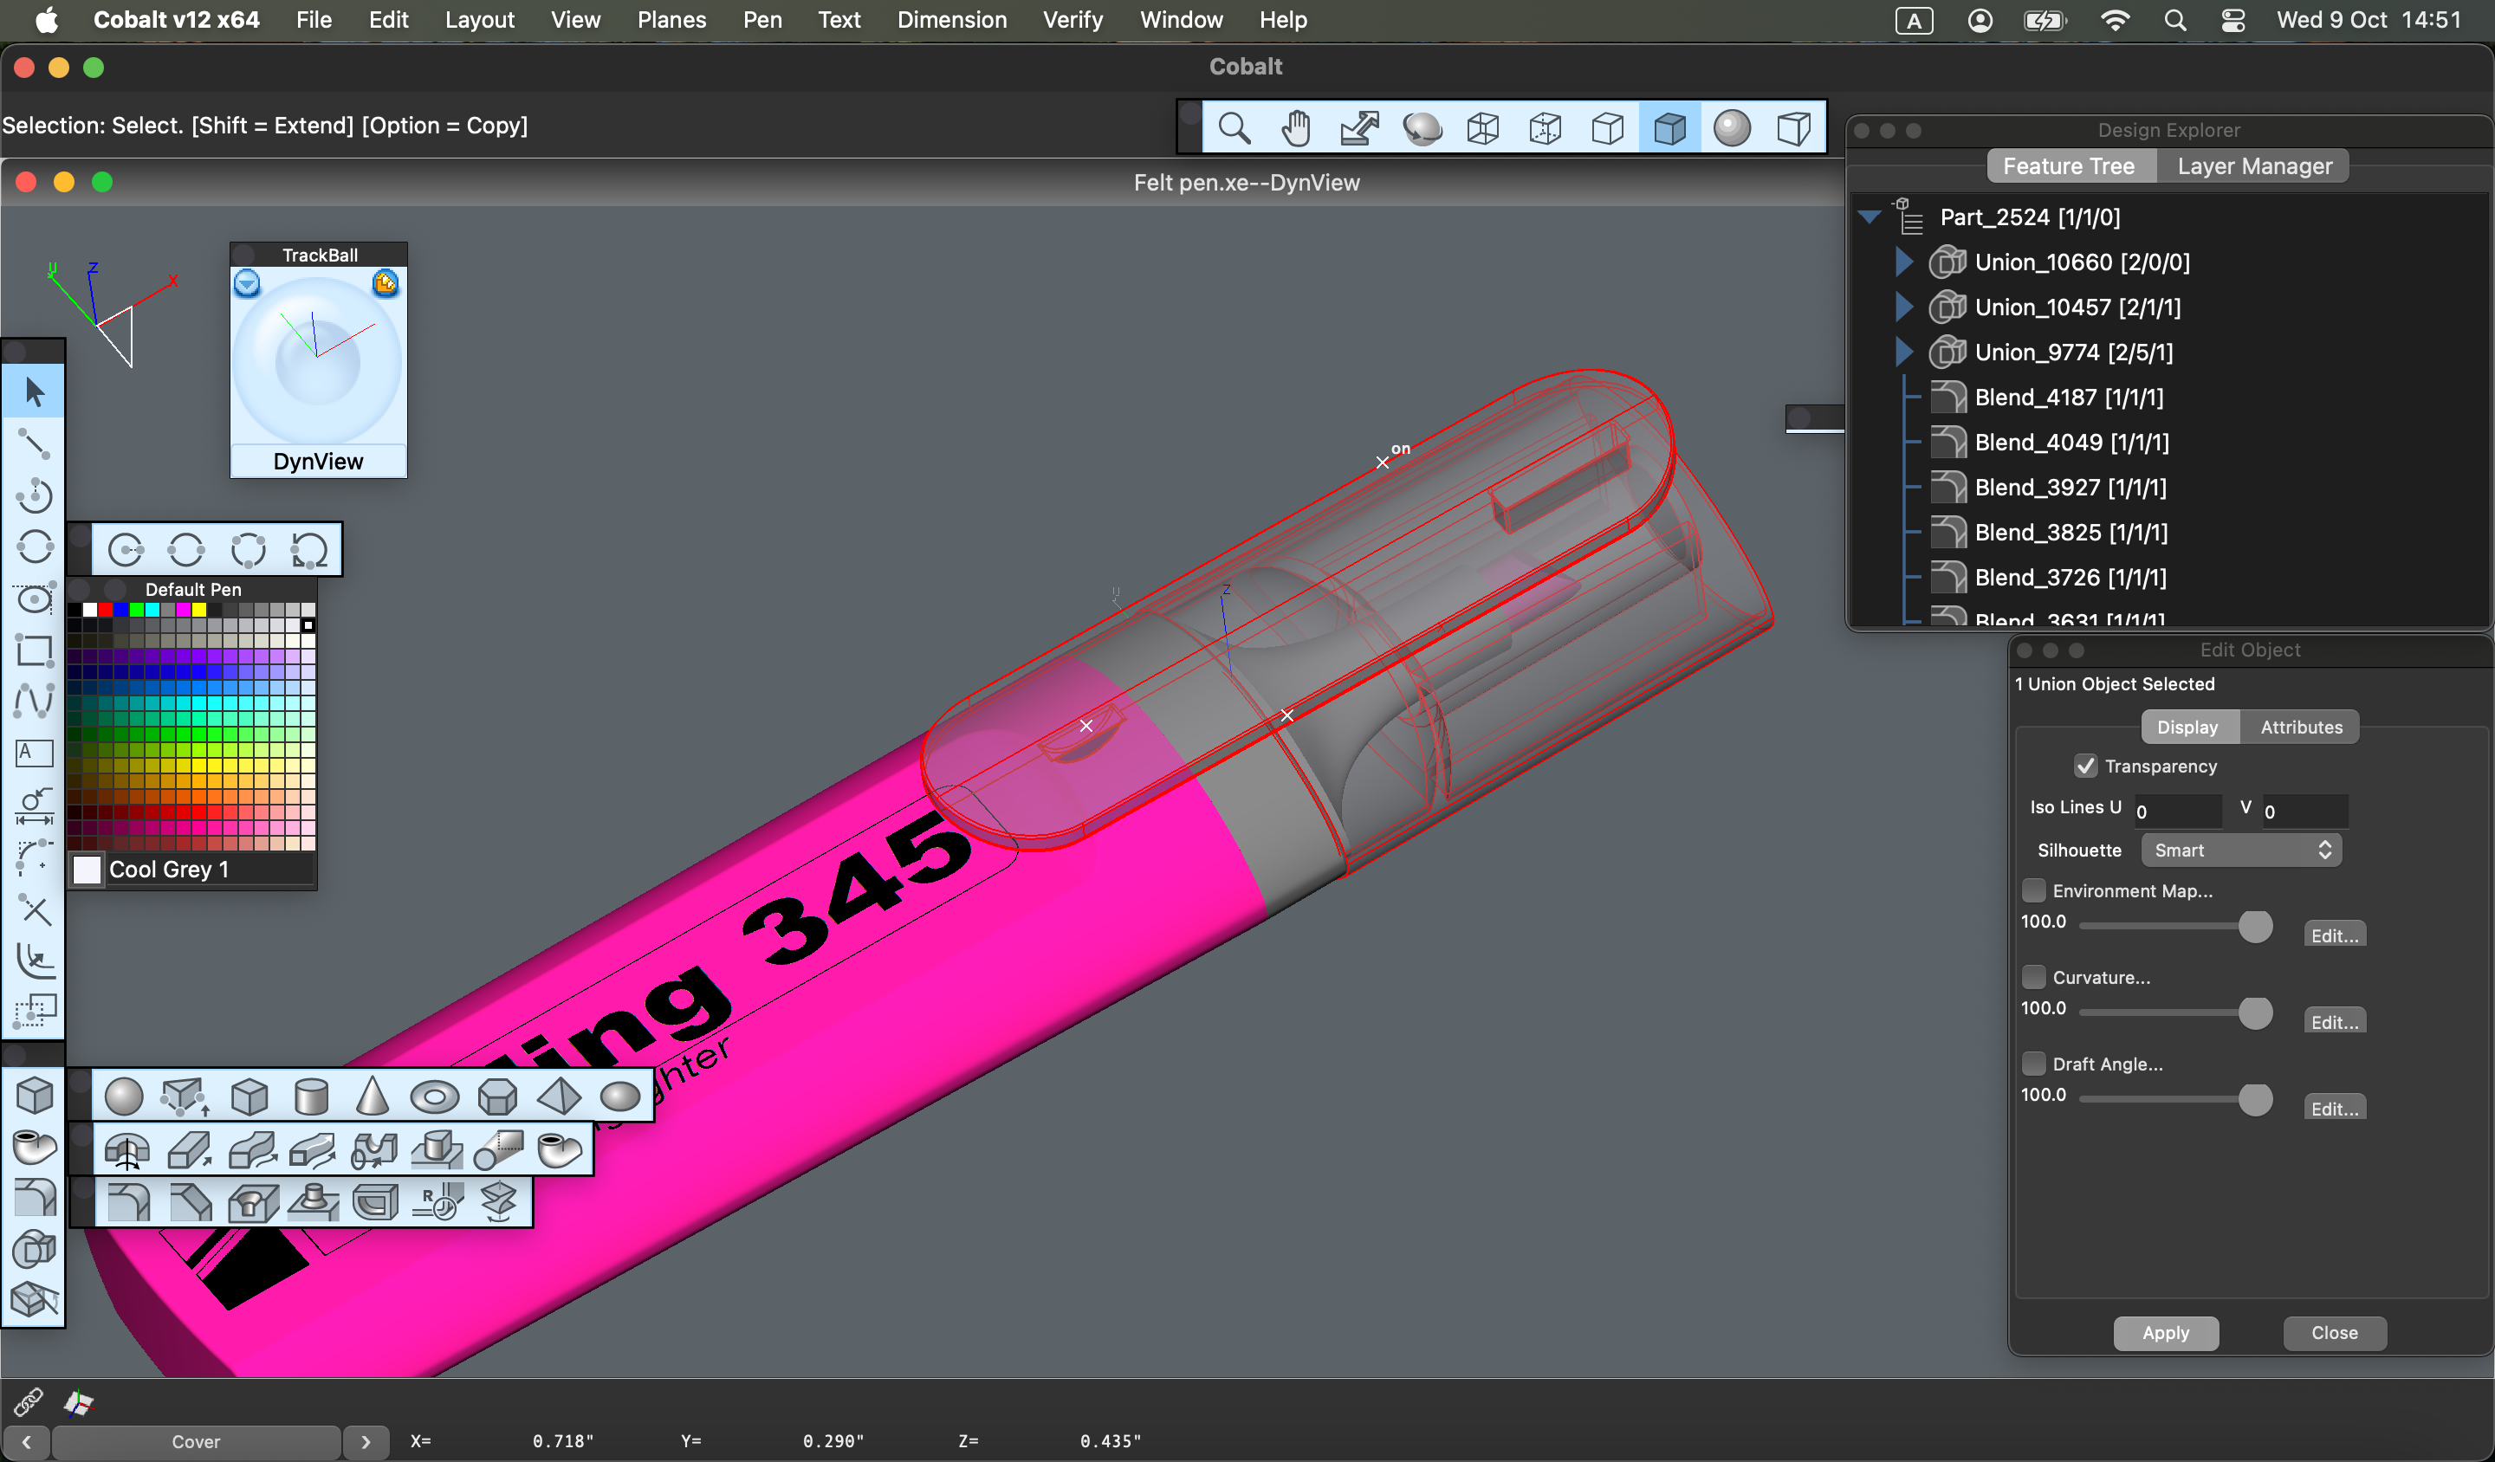Expand Union_9774 node in Feature Tree
The image size is (2495, 1462).
coord(1898,352)
